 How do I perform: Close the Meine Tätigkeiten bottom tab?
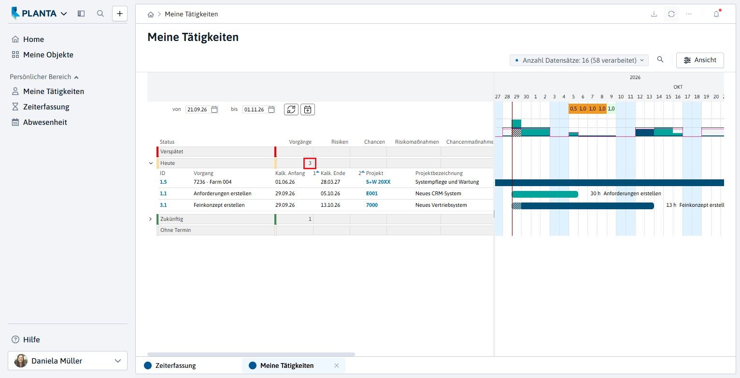tap(337, 365)
